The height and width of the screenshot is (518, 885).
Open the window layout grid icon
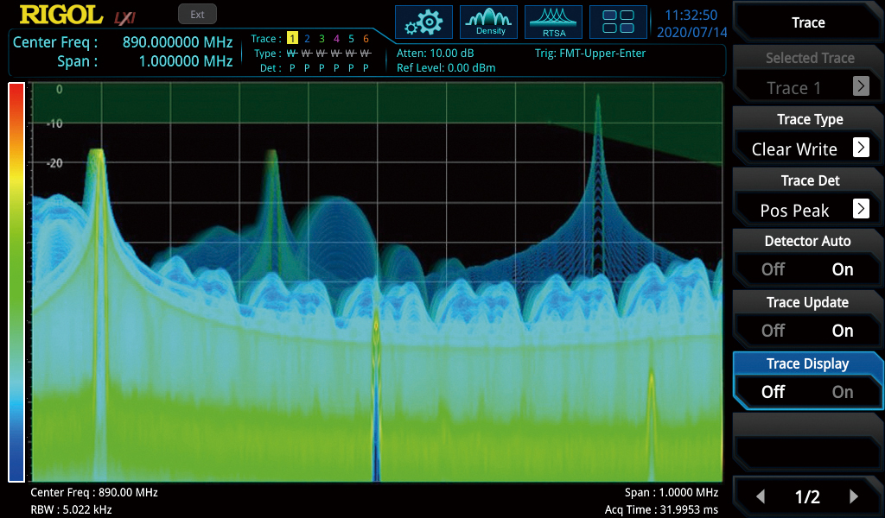(618, 22)
